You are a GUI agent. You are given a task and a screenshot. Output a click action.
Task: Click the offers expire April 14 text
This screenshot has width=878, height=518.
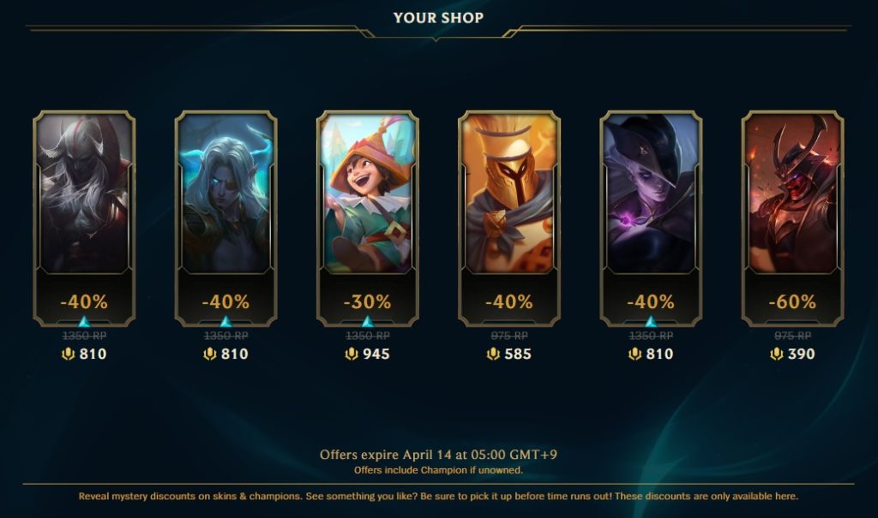(438, 455)
